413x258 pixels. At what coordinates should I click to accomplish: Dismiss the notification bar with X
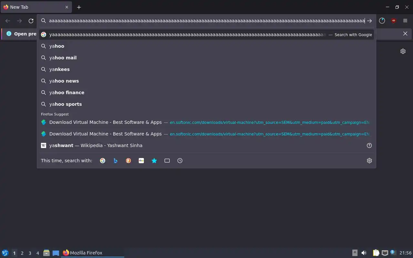pos(405,34)
